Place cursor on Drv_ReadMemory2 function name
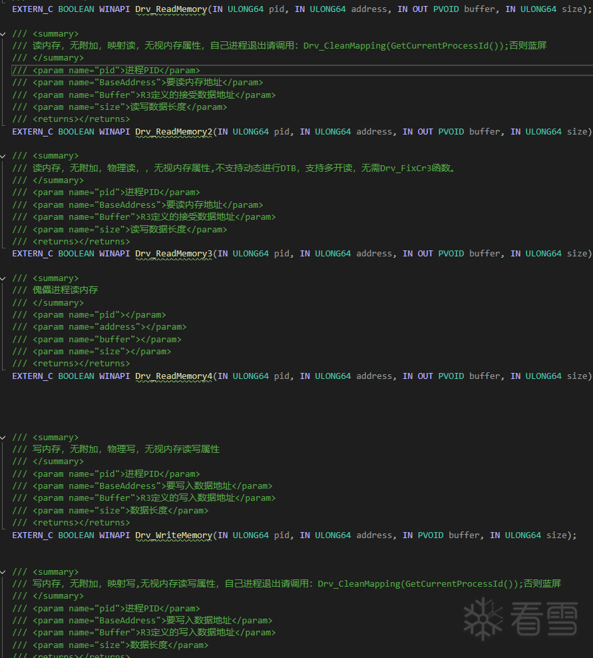593x658 pixels. [x=174, y=132]
